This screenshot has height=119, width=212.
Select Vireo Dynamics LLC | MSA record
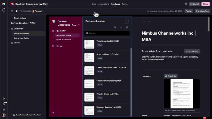106,44
